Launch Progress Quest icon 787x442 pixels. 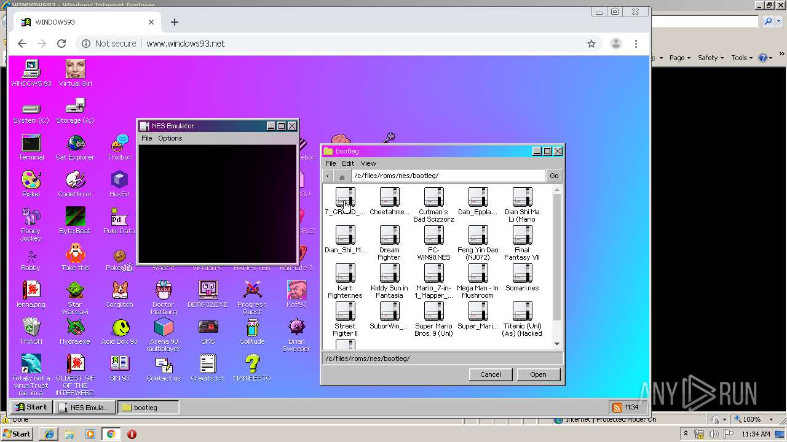click(x=252, y=298)
